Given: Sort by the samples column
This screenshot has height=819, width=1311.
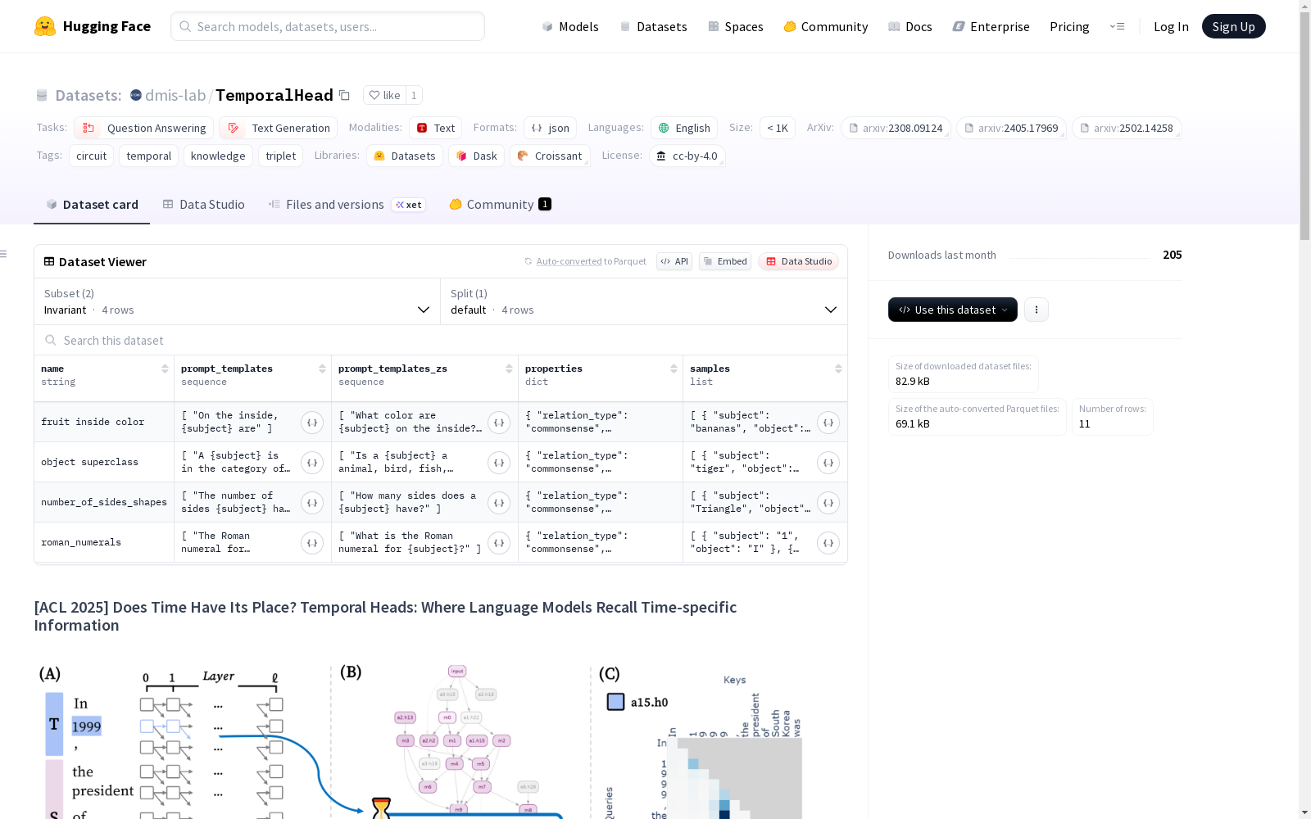Looking at the screenshot, I should point(838,369).
